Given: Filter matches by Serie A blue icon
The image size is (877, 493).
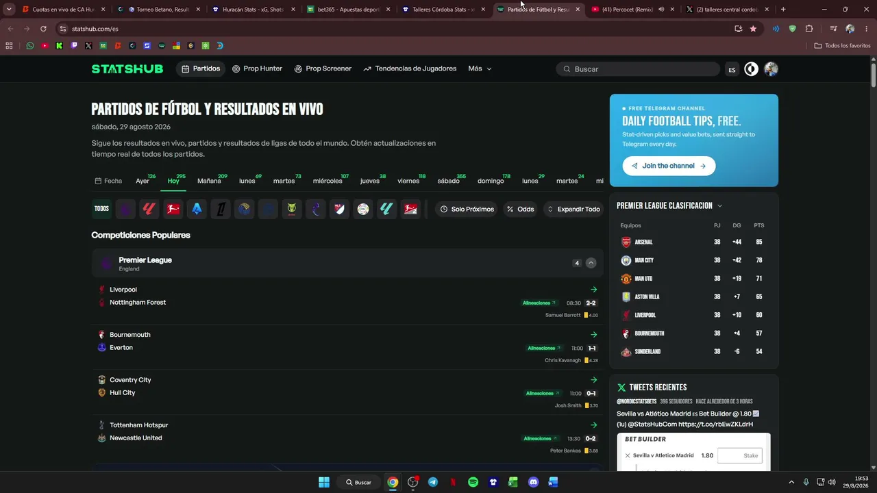Looking at the screenshot, I should pyautogui.click(x=197, y=209).
